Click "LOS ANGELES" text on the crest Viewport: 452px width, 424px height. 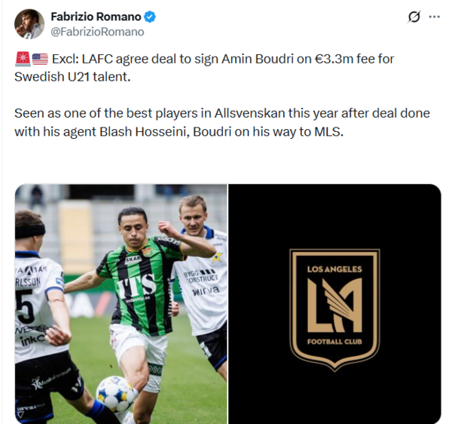coord(334,269)
